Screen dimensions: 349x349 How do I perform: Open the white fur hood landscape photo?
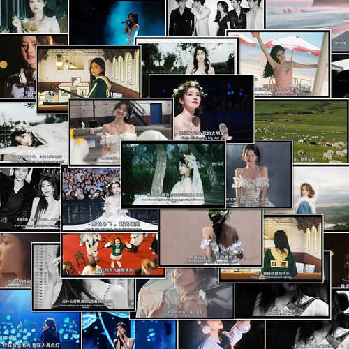(321, 198)
